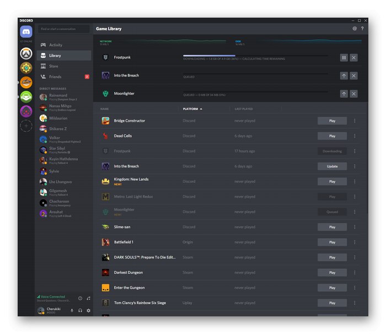Open direct message with Shikaree Z
Image resolution: width=386 pixels, height=334 pixels.
click(x=64, y=129)
